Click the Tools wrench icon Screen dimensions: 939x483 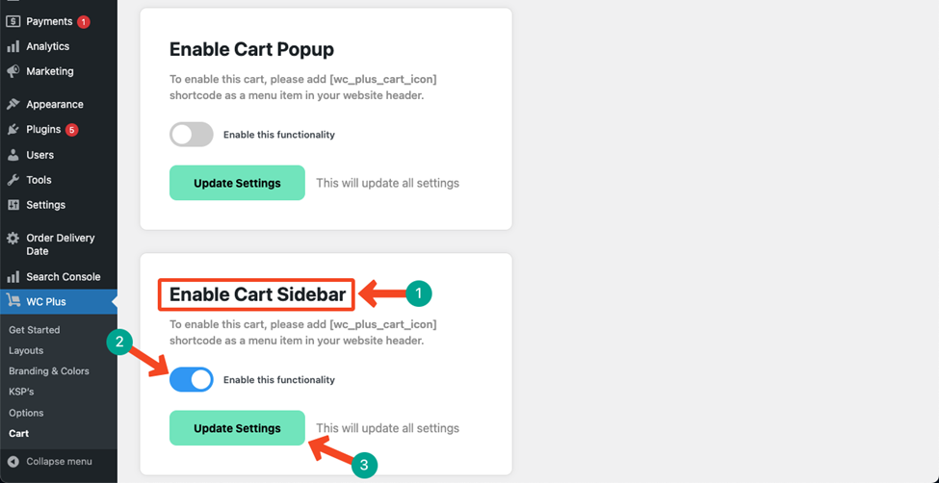click(x=13, y=180)
